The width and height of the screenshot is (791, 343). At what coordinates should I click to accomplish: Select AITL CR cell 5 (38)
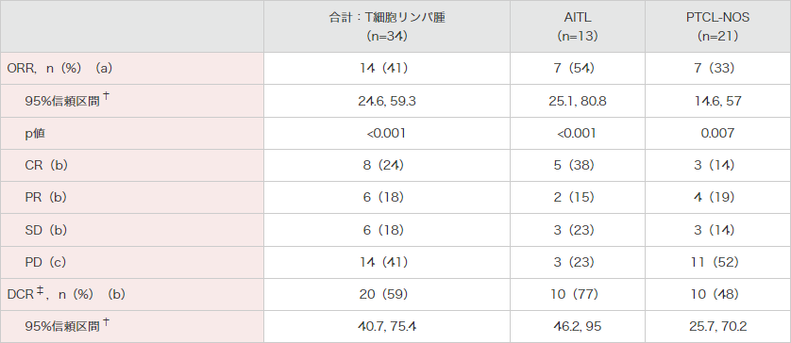[x=577, y=165]
